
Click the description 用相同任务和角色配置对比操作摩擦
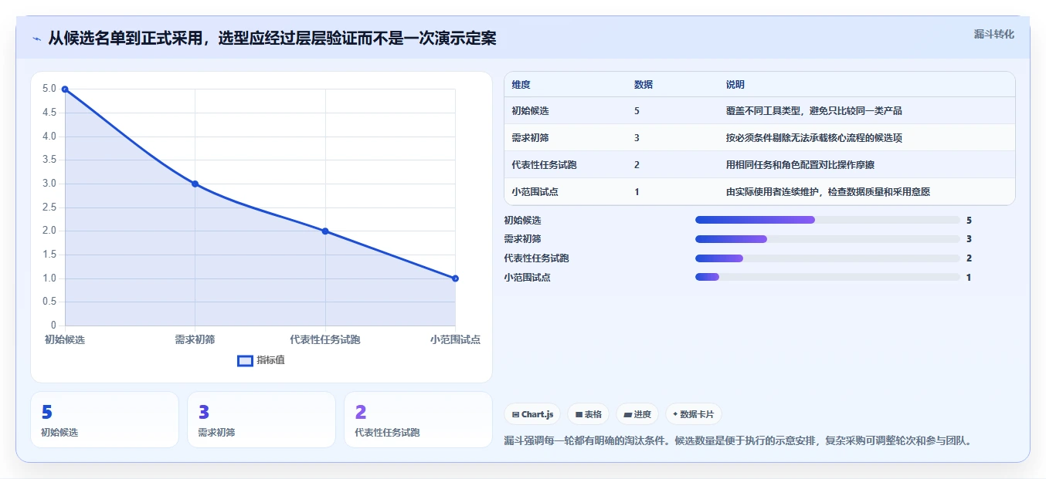click(800, 165)
